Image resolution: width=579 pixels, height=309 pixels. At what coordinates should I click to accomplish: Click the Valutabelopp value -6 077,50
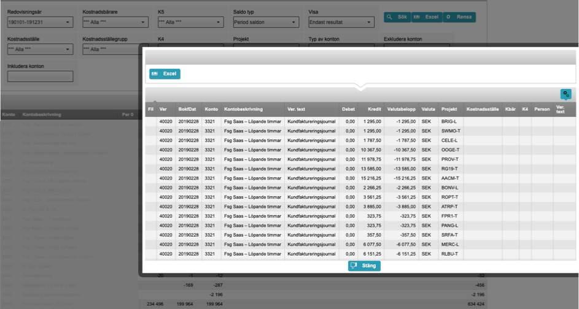click(x=406, y=245)
